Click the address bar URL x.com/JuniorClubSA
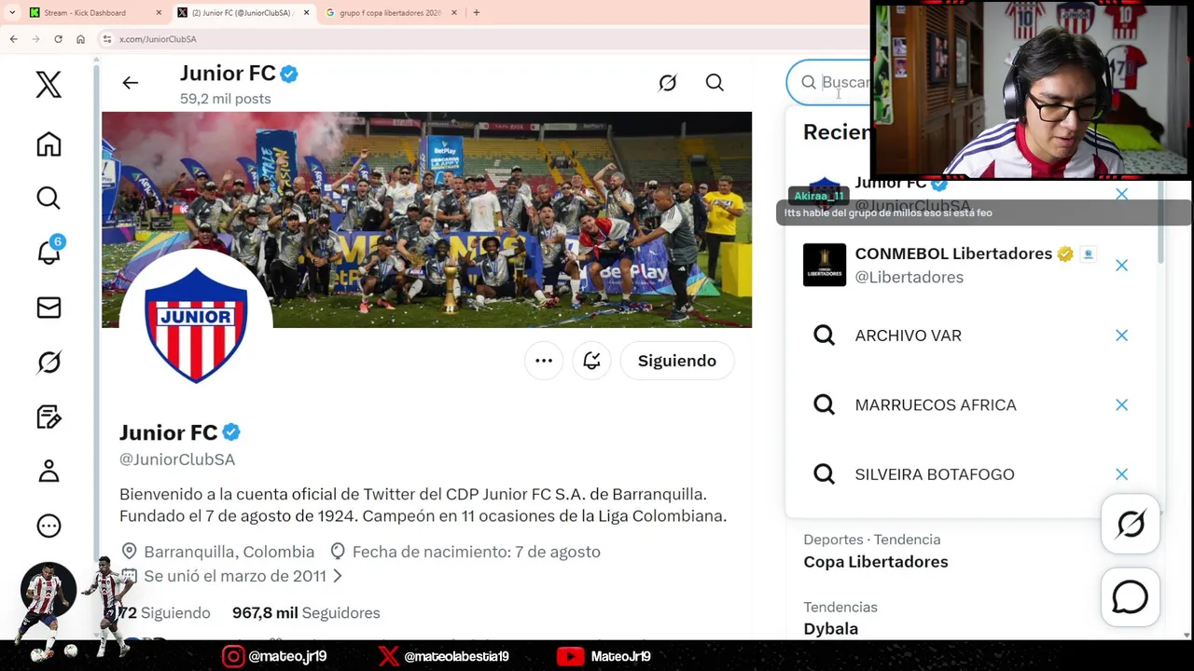 click(158, 39)
